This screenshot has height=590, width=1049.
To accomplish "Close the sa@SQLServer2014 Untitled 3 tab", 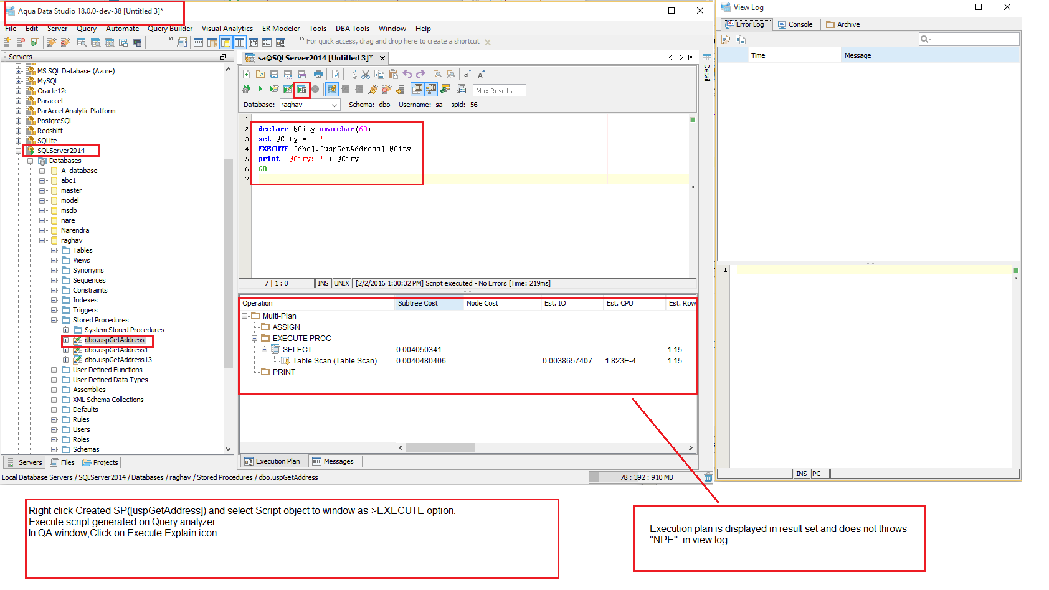I will pyautogui.click(x=382, y=58).
